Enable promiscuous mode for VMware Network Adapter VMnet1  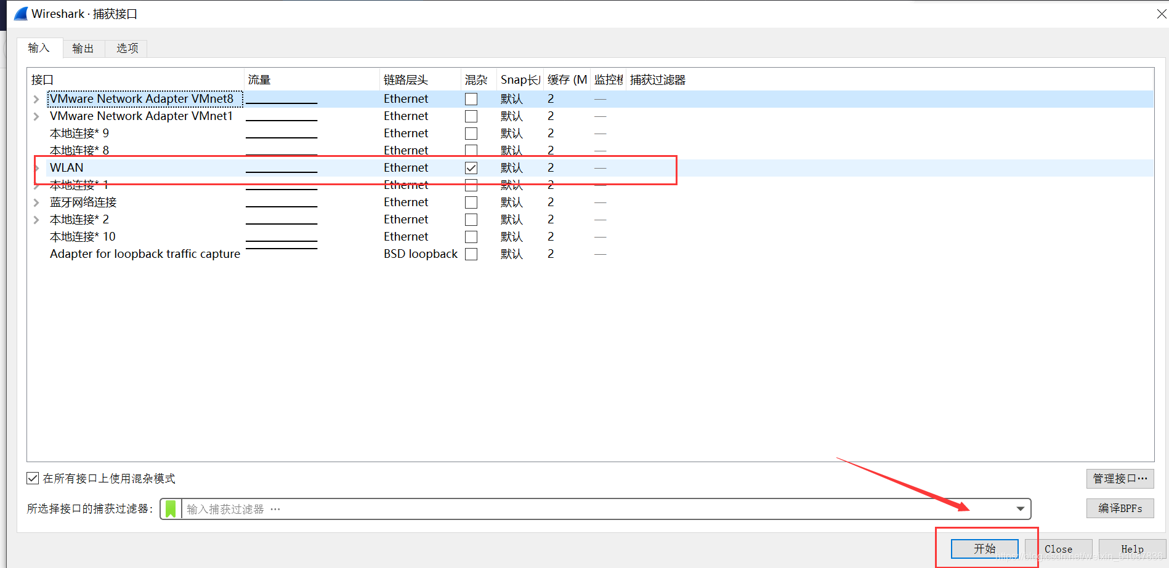click(x=471, y=116)
